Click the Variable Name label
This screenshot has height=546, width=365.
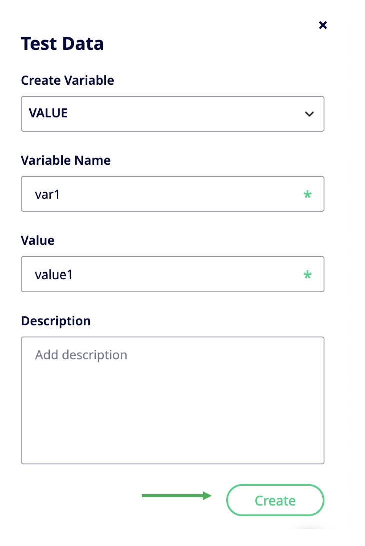(x=66, y=160)
